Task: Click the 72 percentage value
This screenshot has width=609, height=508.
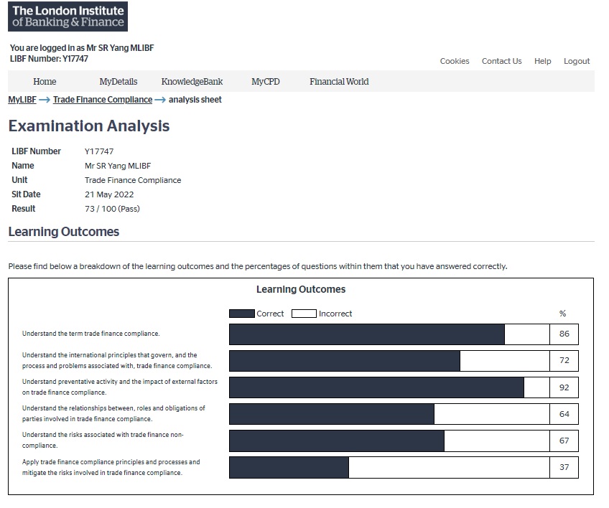Action: pyautogui.click(x=564, y=360)
